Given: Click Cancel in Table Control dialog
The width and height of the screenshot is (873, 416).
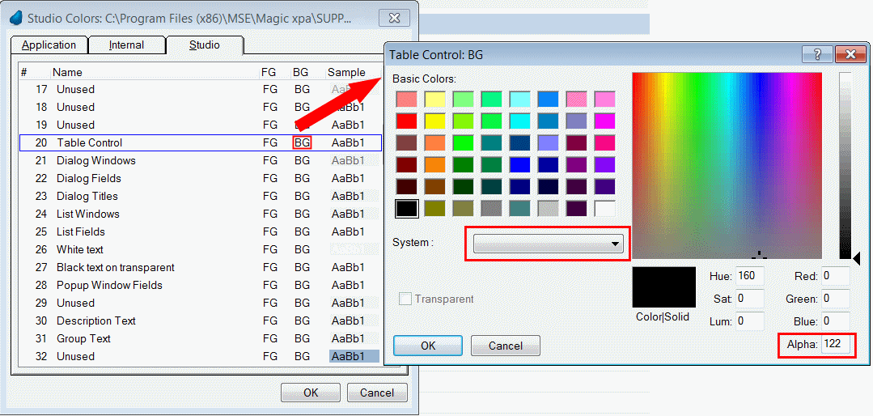Looking at the screenshot, I should 506,346.
